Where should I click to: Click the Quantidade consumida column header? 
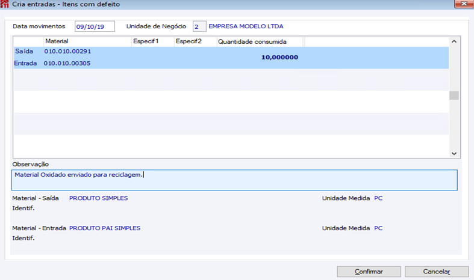click(x=260, y=41)
